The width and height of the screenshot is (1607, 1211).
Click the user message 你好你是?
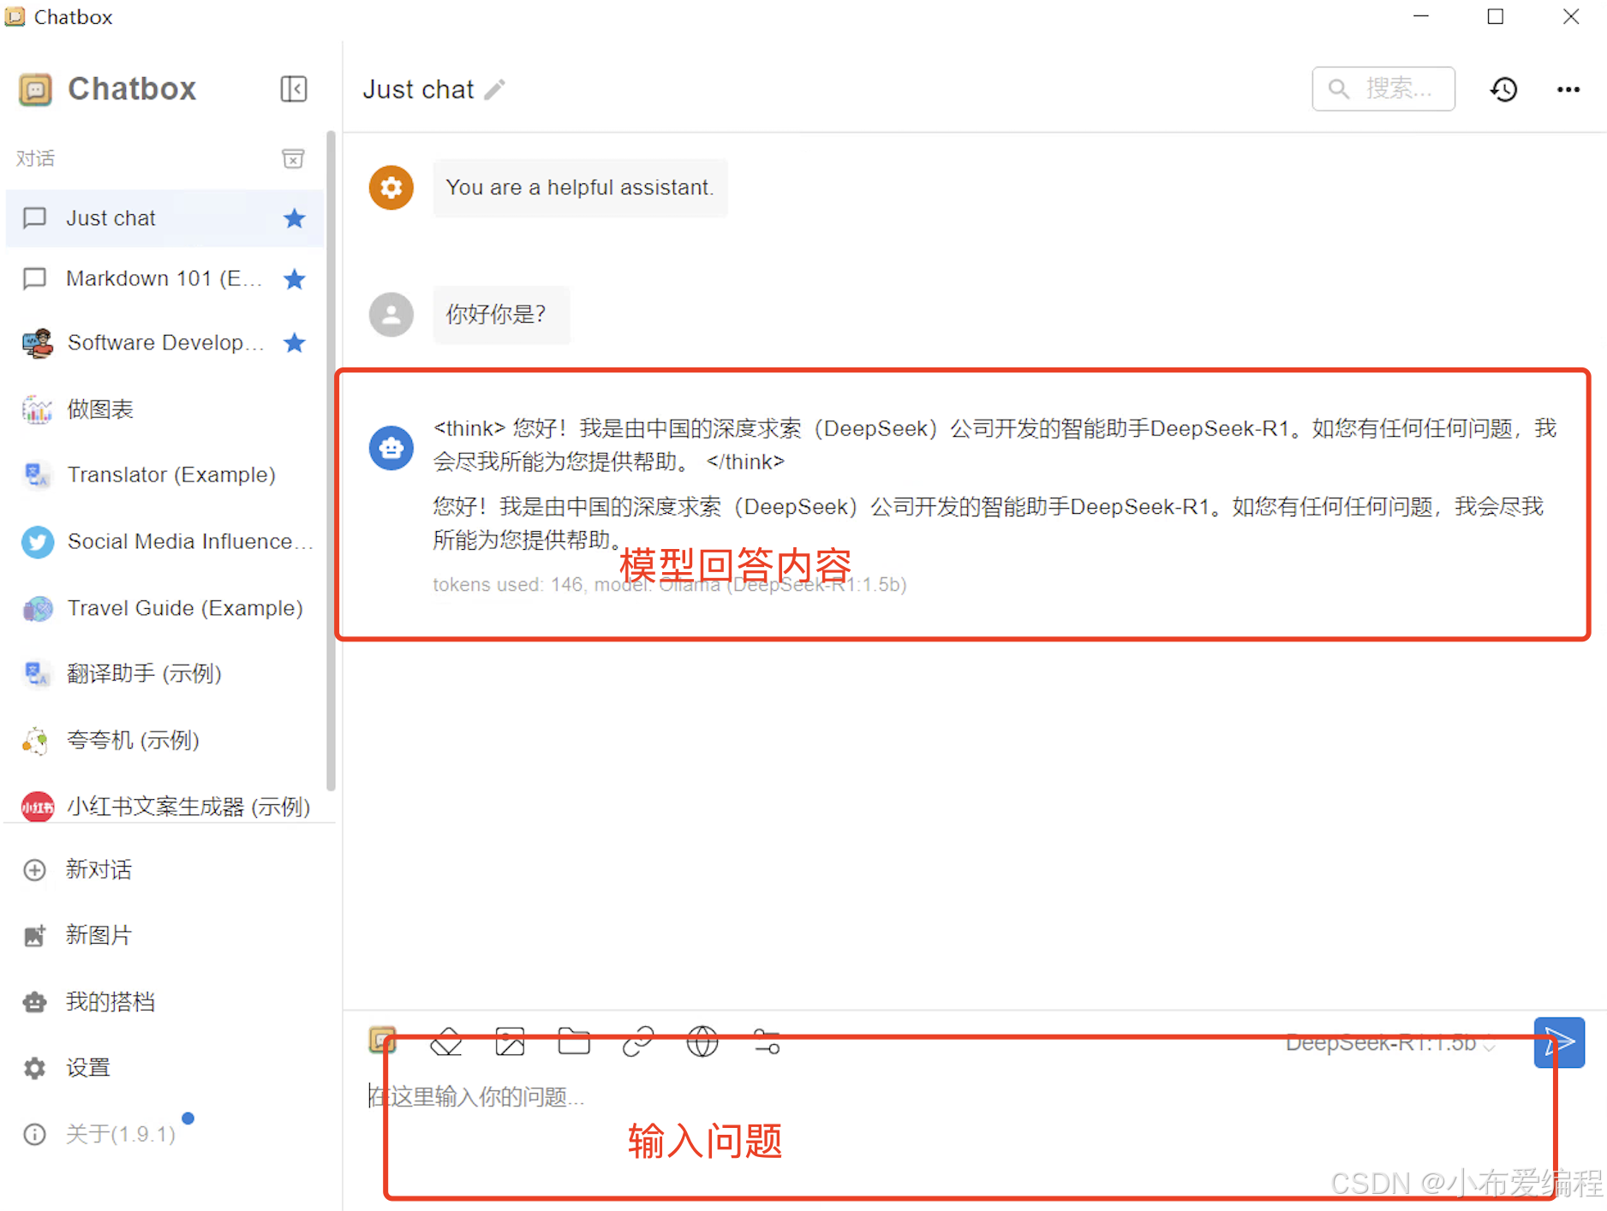502,314
